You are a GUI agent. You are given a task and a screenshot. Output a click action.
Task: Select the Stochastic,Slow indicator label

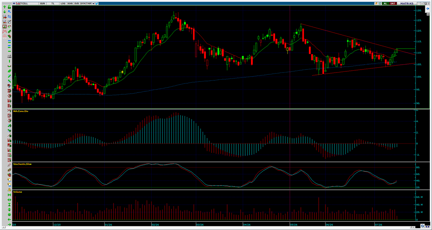(22, 164)
